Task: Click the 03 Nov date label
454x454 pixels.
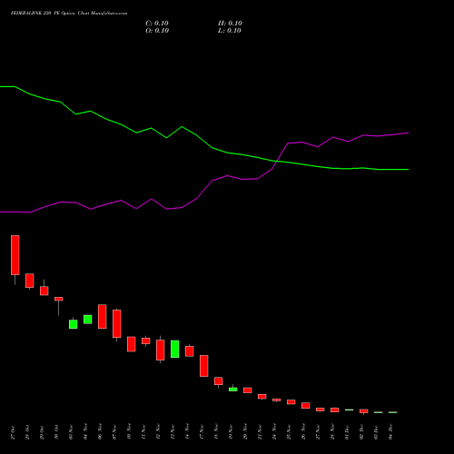Action: [x=71, y=432]
